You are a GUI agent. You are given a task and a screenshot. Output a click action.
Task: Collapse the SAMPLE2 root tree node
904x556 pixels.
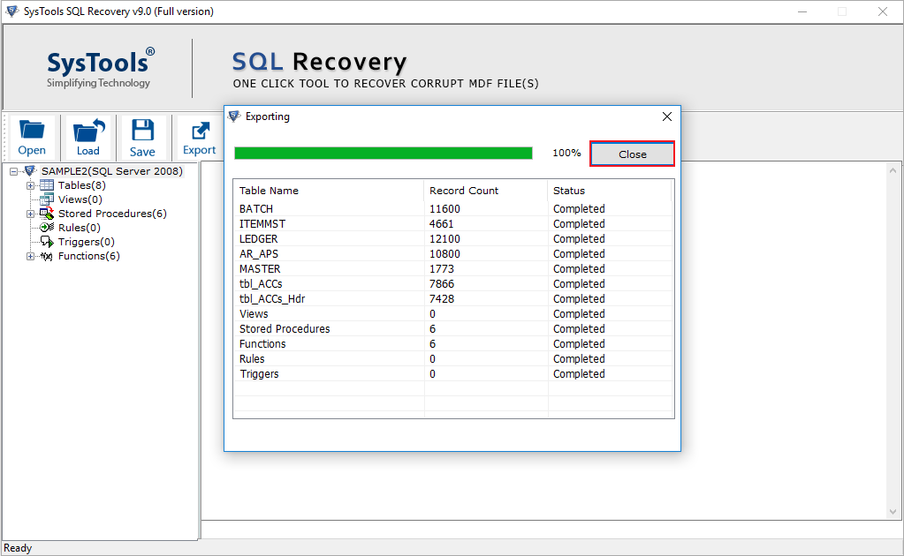pyautogui.click(x=13, y=171)
